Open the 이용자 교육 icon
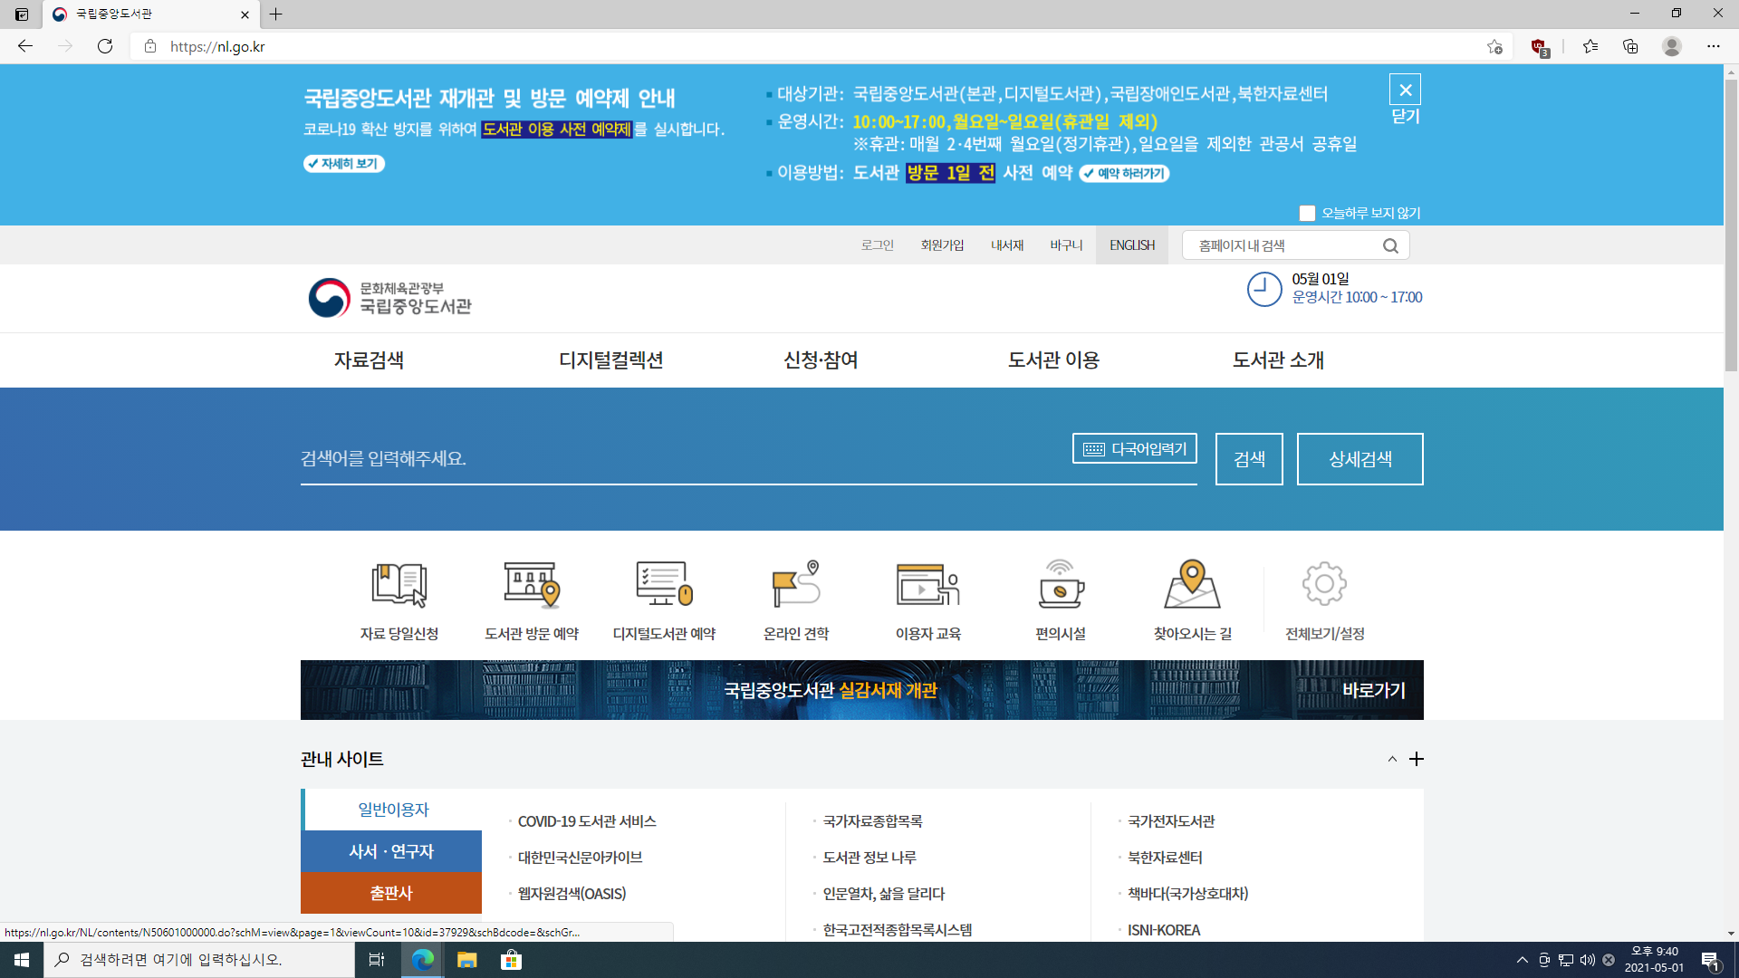This screenshot has height=978, width=1739. [x=928, y=584]
